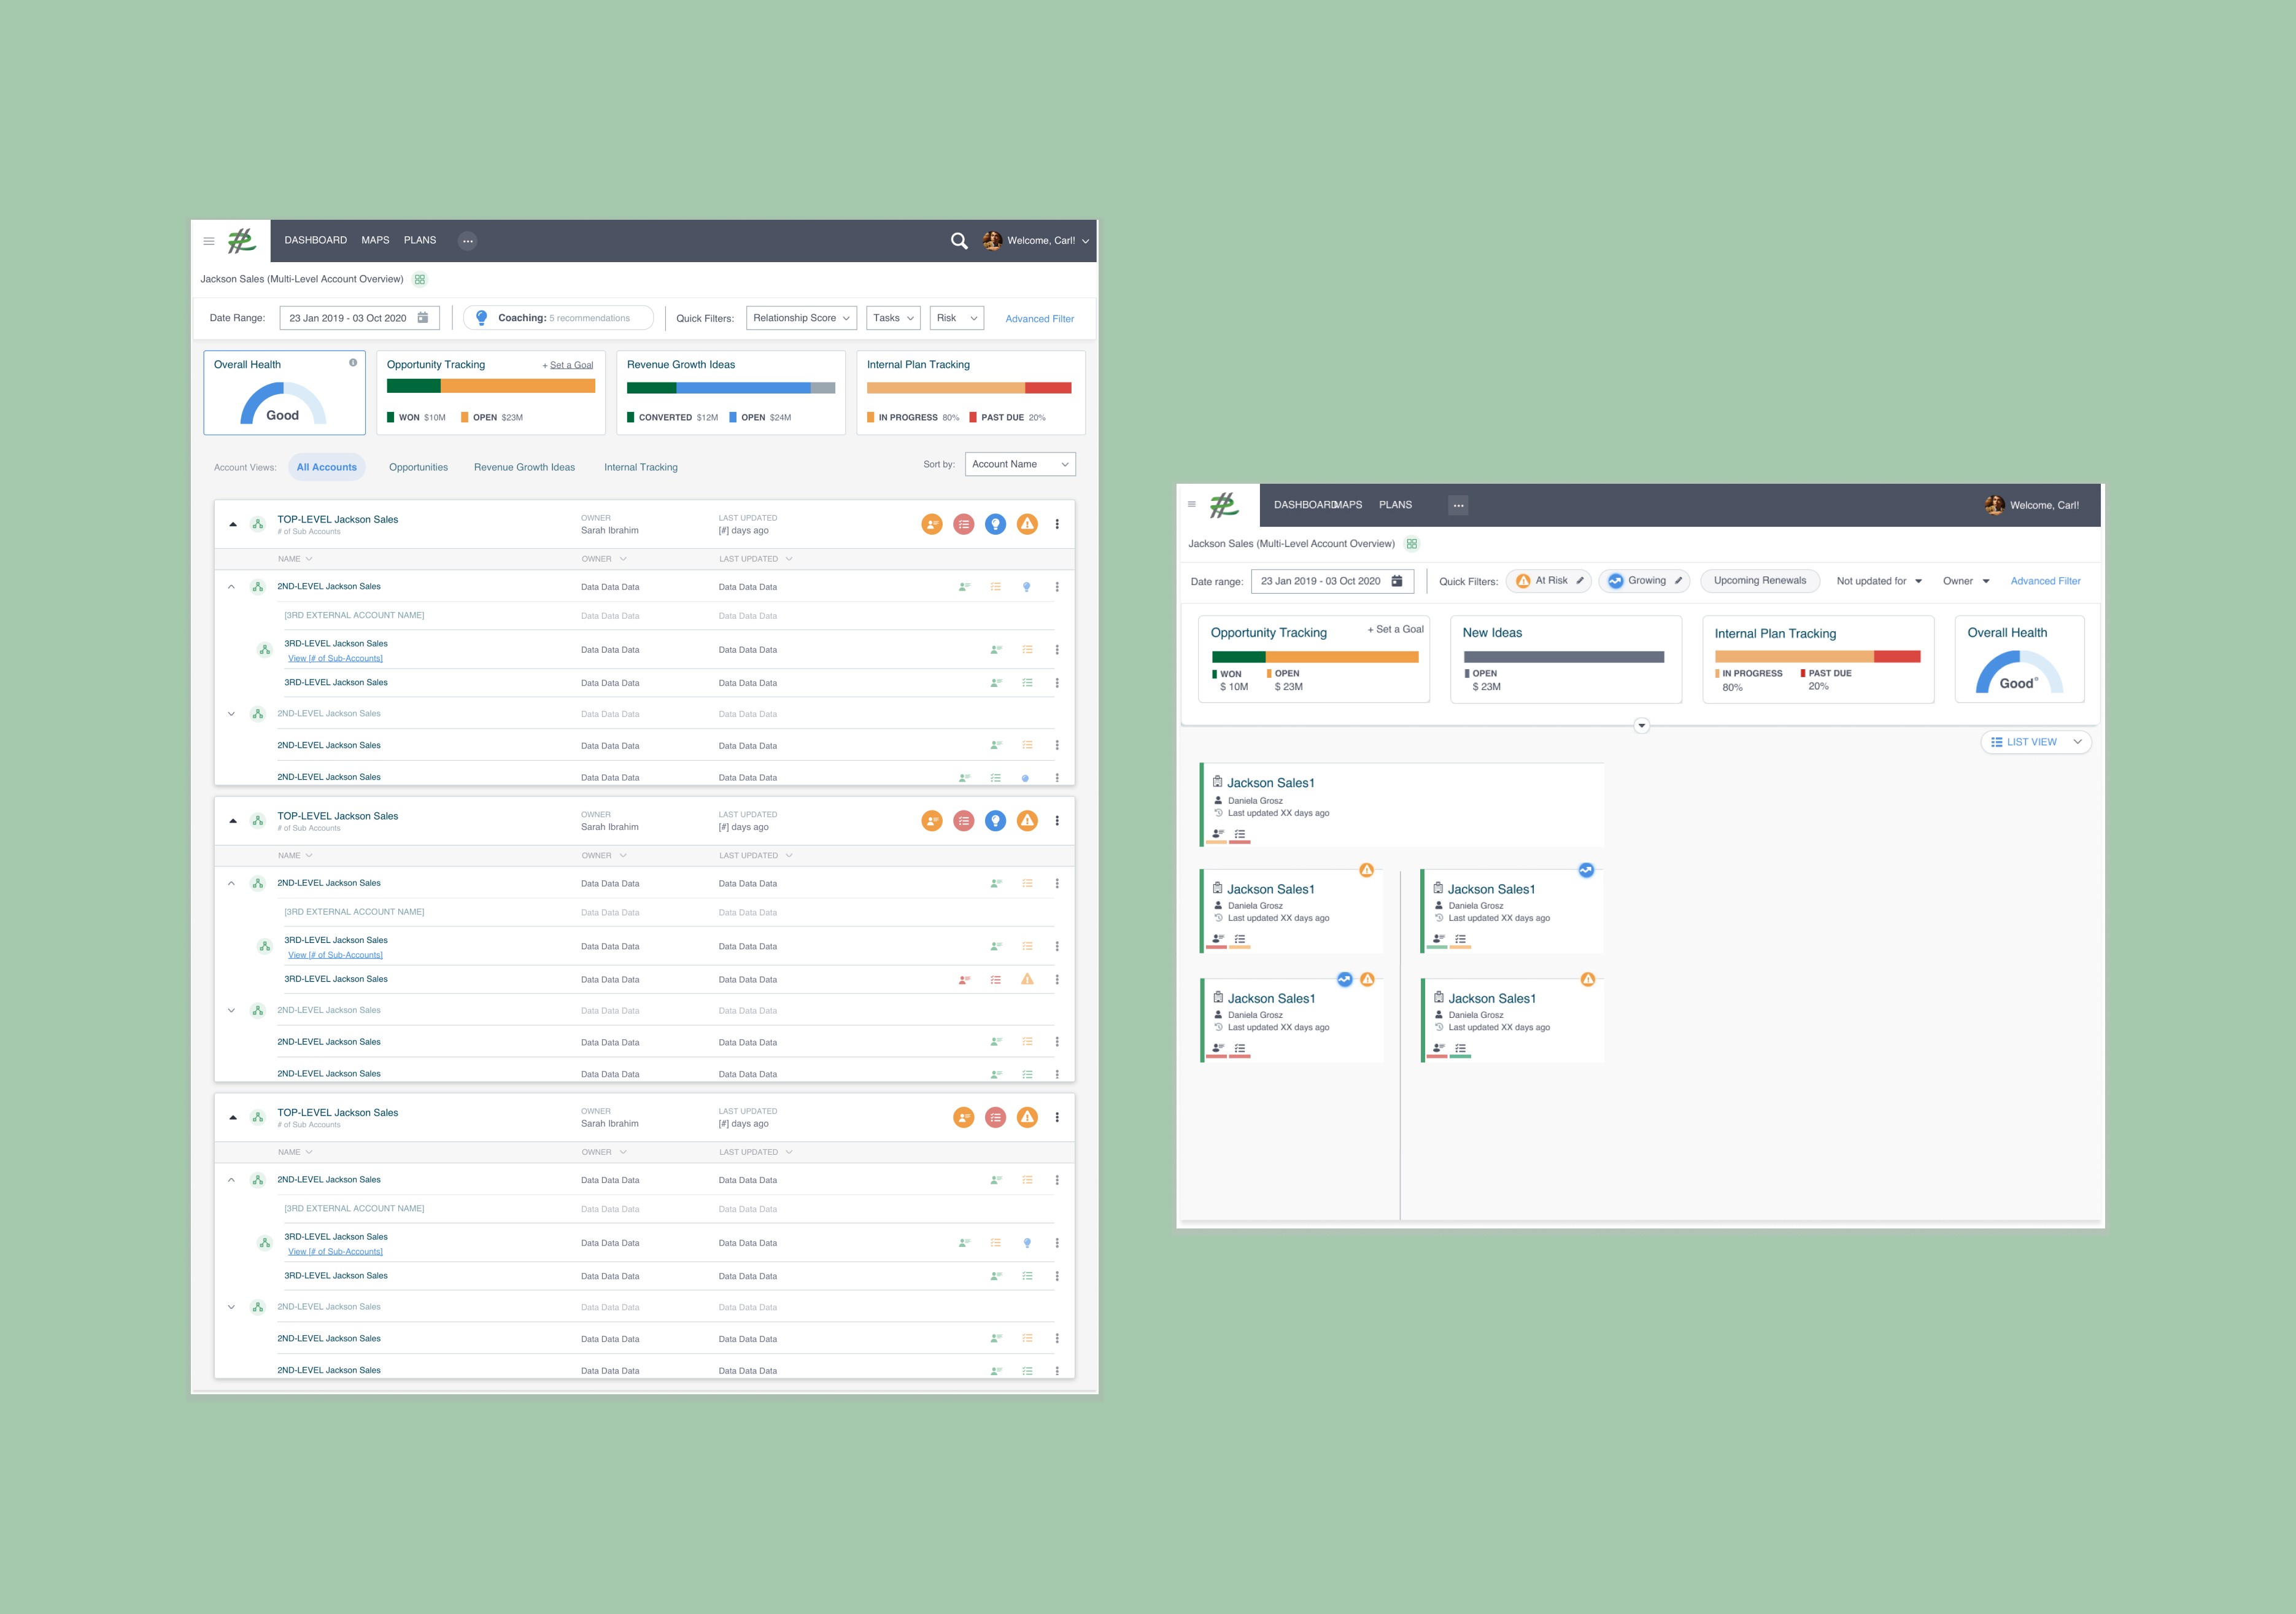The width and height of the screenshot is (2296, 1614).
Task: Click the Overall Health info icon
Action: [353, 363]
